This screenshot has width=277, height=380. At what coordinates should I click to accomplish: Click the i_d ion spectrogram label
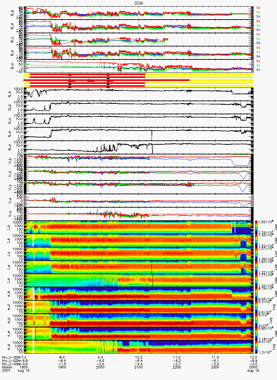point(9,241)
